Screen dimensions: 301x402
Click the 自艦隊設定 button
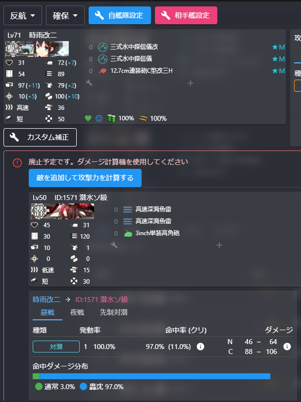pyautogui.click(x=120, y=15)
